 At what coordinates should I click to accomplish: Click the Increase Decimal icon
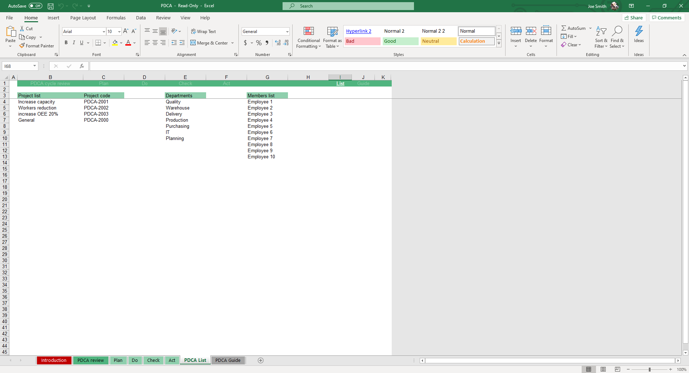pyautogui.click(x=278, y=43)
